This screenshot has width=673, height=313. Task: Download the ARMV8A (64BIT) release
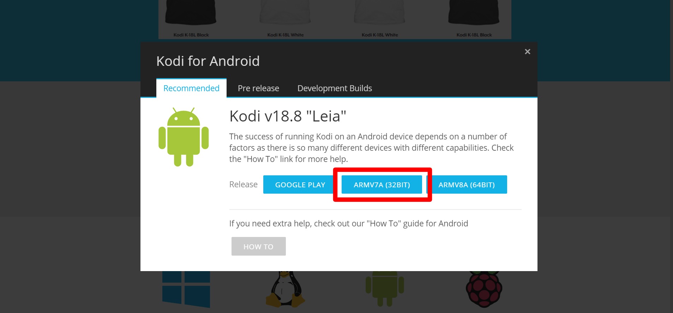(x=466, y=184)
